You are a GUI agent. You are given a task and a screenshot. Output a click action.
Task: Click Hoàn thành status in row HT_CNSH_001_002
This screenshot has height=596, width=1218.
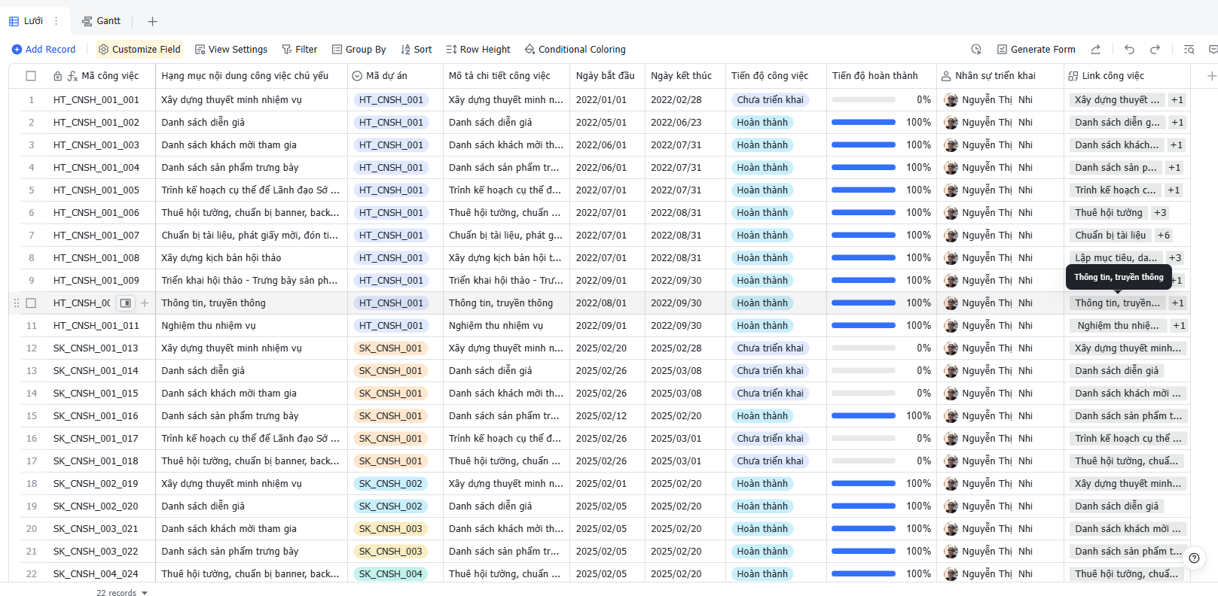[762, 122]
